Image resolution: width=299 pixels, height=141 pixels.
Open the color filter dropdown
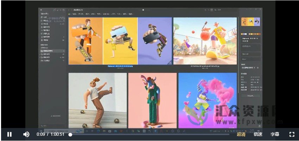70,14
